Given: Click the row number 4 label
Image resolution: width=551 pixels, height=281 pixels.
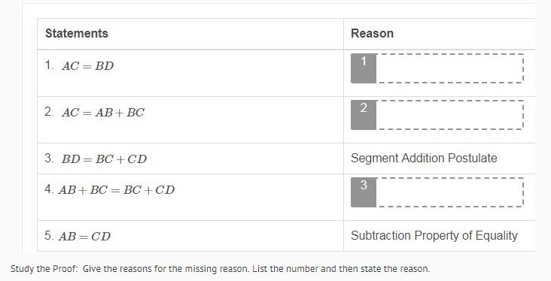Looking at the screenshot, I should (49, 189).
